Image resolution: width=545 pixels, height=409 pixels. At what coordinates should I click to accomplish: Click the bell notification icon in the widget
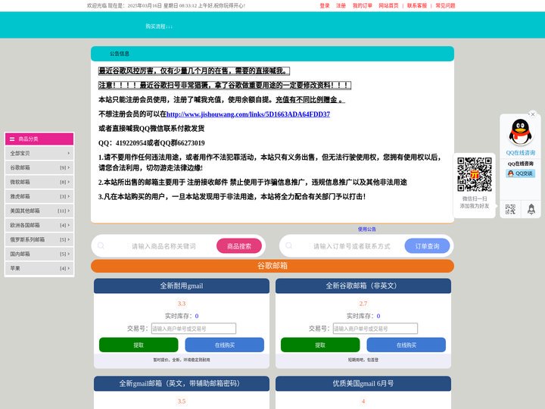pos(531,209)
